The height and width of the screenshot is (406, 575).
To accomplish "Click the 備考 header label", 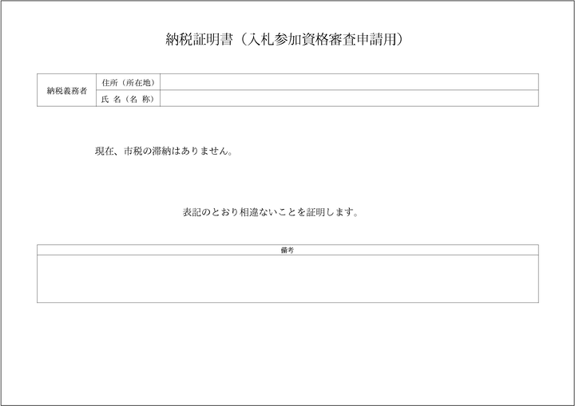I will point(287,250).
